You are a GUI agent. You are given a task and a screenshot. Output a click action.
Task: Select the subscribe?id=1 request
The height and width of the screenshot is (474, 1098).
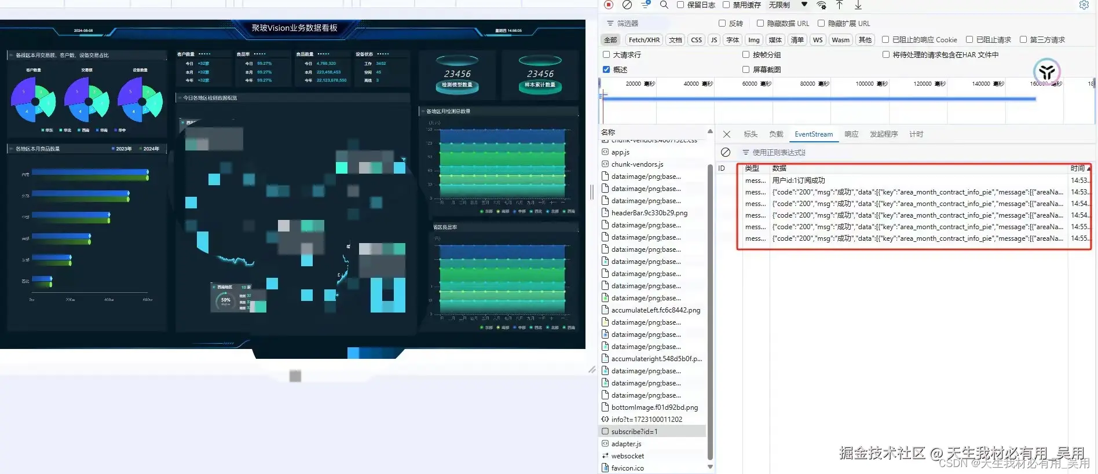coord(653,432)
